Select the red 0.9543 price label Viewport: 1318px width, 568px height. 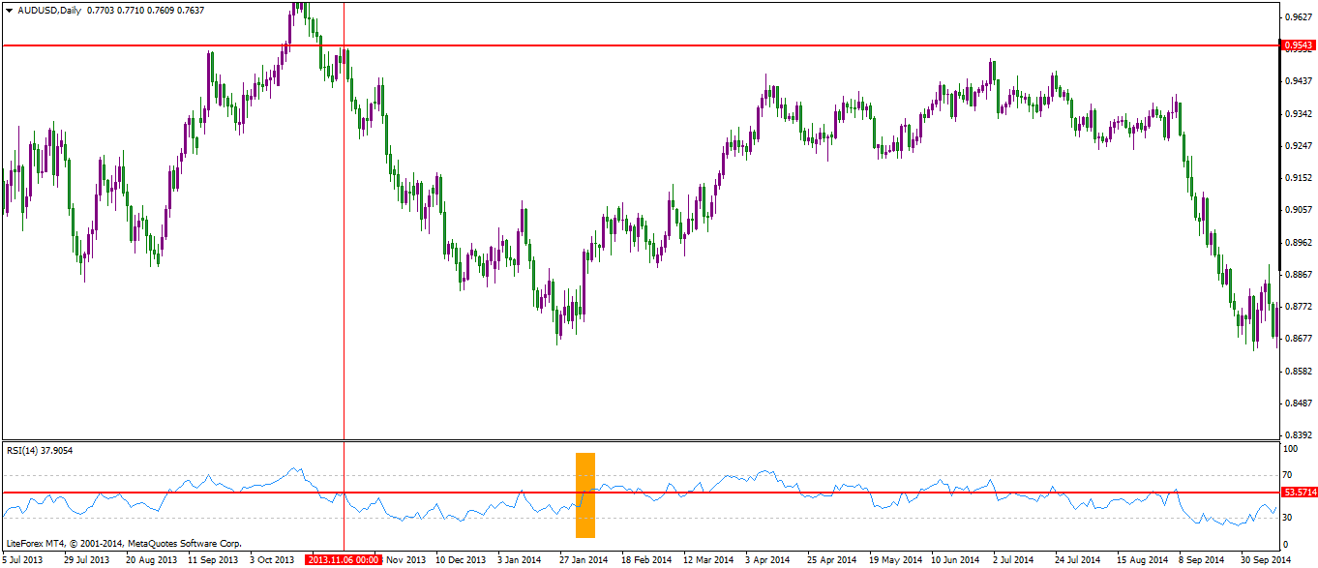(1298, 45)
